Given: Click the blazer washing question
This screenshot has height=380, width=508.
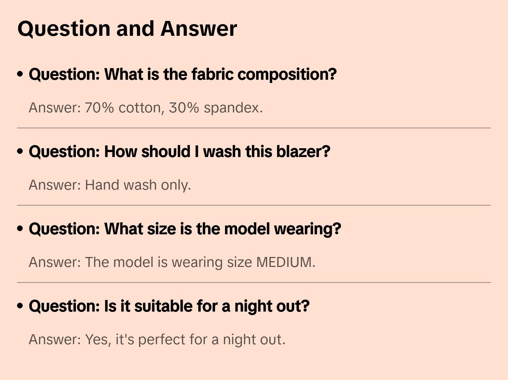Looking at the screenshot, I should [179, 152].
